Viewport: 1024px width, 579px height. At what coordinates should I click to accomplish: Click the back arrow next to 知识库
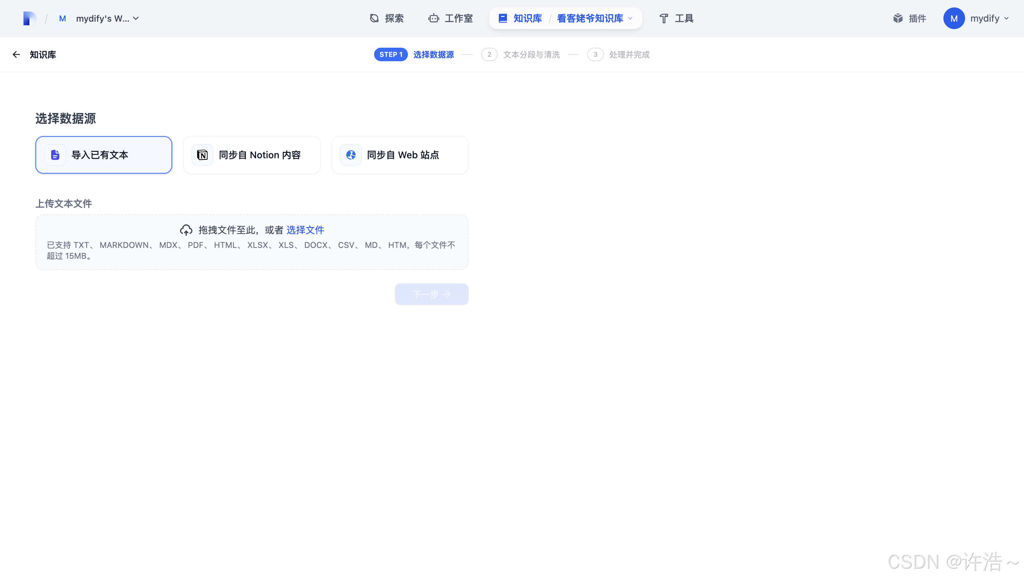pos(16,54)
